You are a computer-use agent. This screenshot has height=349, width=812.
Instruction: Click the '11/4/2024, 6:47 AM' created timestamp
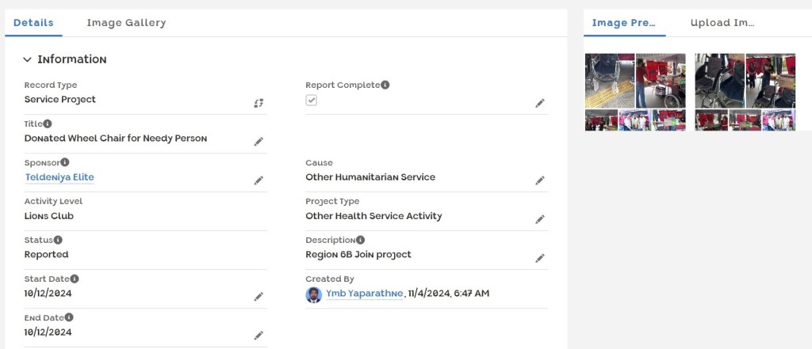449,294
